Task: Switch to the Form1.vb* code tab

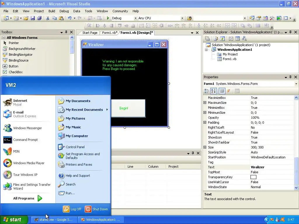Action: tap(110, 33)
